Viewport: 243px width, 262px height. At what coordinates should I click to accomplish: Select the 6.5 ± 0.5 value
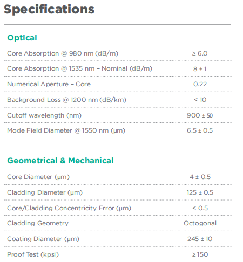pos(200,130)
